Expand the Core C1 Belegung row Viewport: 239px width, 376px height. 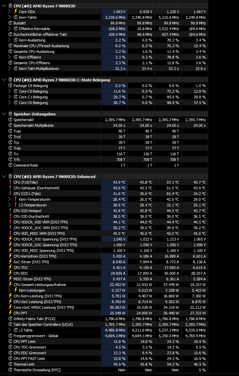click(9, 97)
